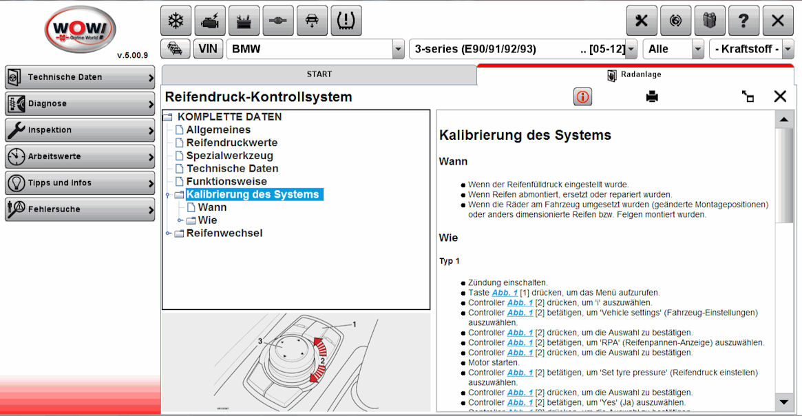Click the iDrive controller diagram image
This screenshot has width=802, height=416.
click(x=296, y=363)
